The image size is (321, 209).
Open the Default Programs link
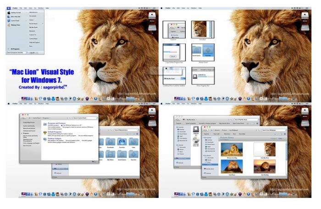55,132
